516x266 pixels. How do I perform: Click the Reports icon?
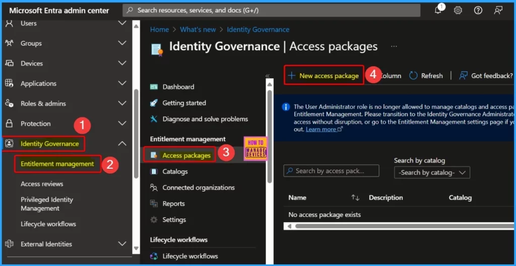[x=154, y=204]
